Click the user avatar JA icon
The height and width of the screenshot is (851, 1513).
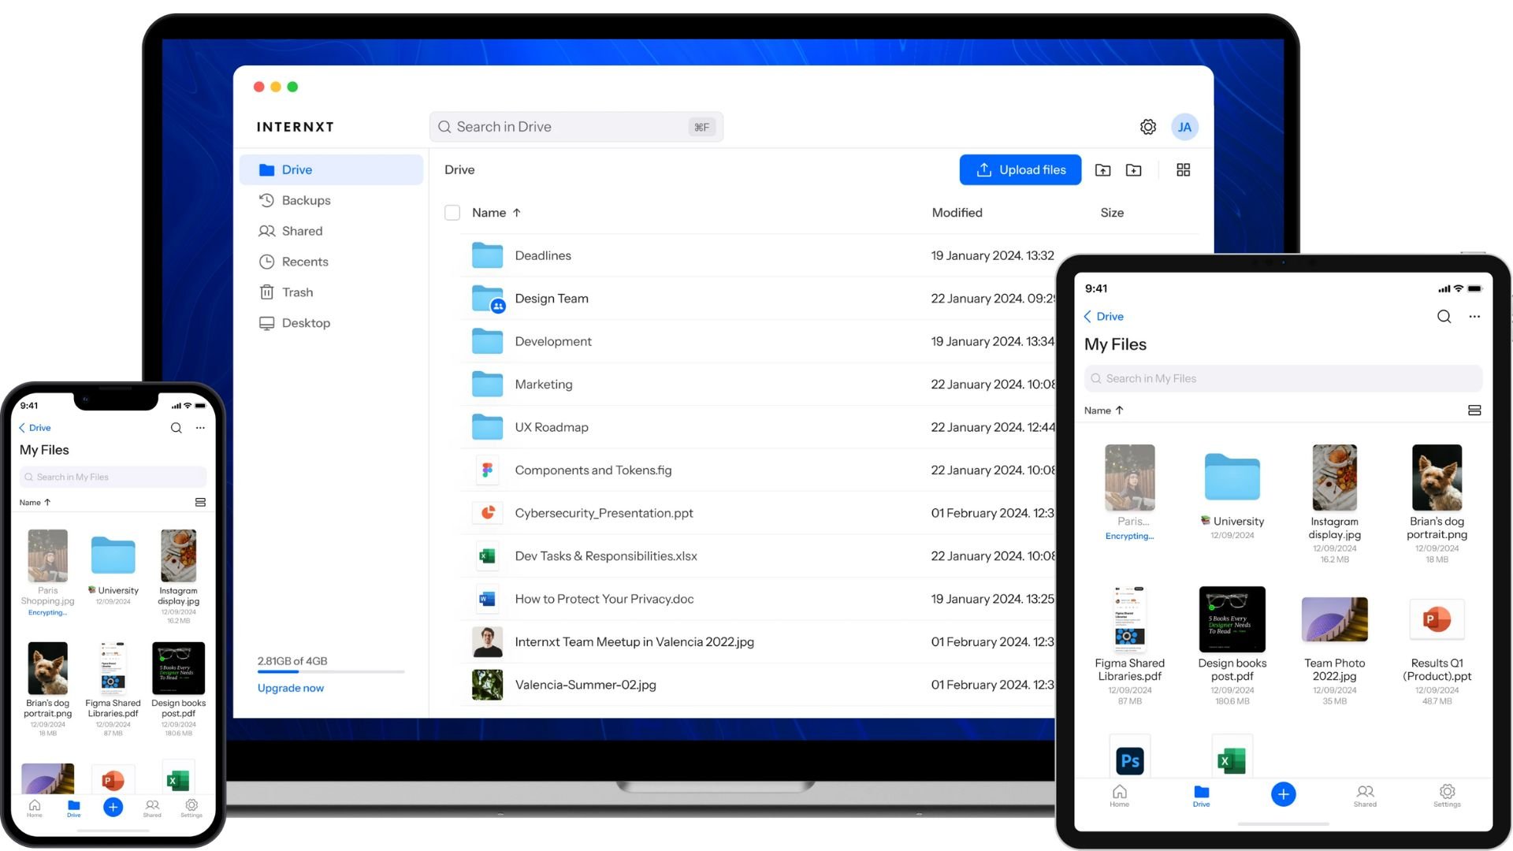click(1184, 127)
